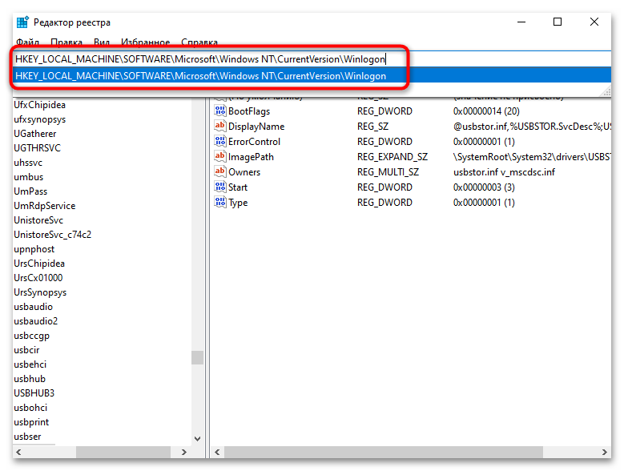Select the usbehci key
Image resolution: width=624 pixels, height=471 pixels.
[30, 364]
